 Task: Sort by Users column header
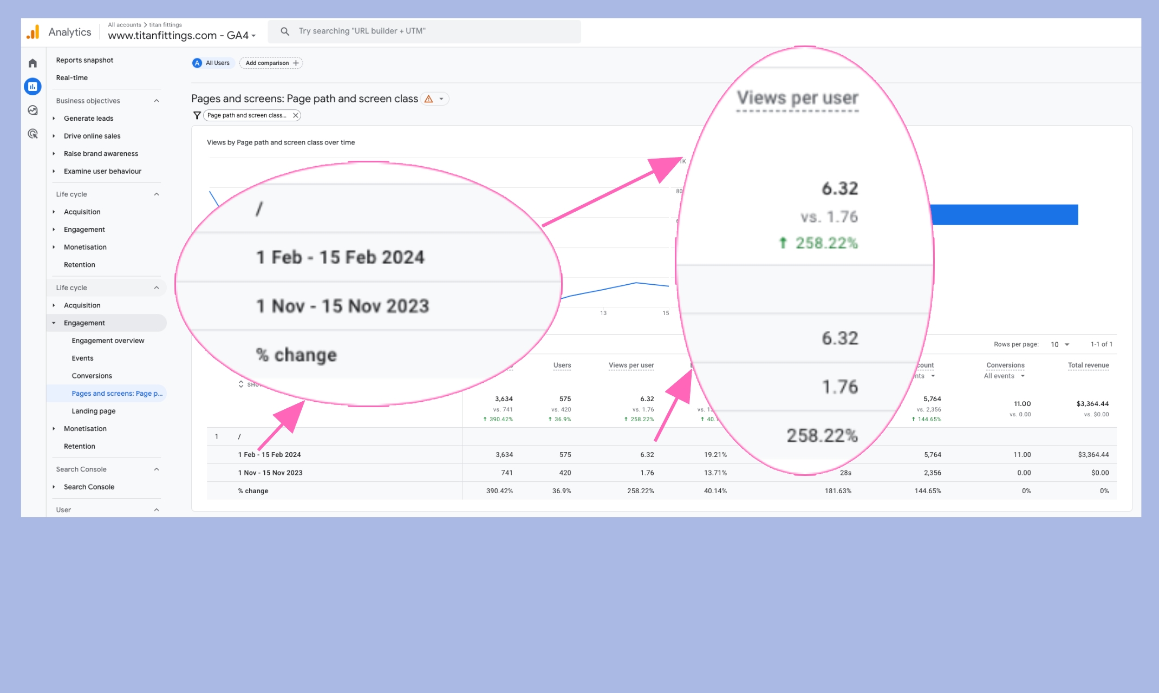[x=562, y=365]
